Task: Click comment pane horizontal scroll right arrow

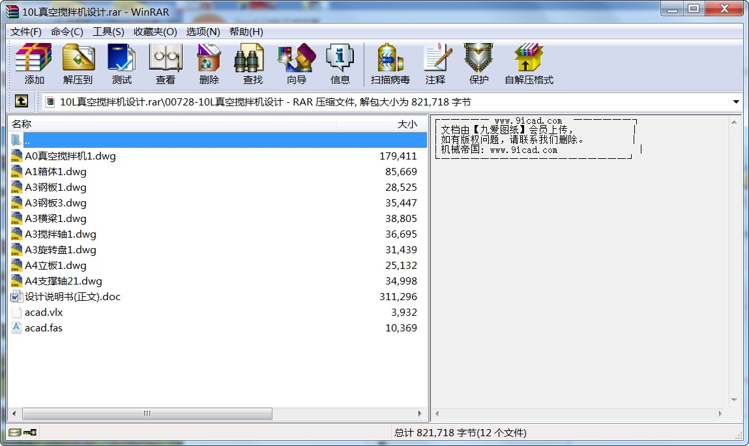Action: [720, 413]
